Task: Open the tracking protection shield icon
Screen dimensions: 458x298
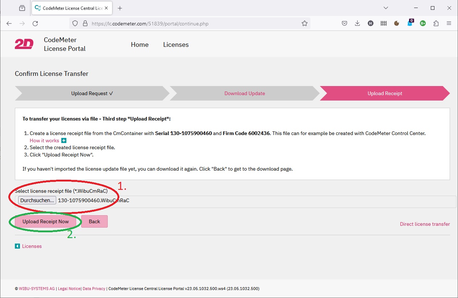Action: coord(75,24)
